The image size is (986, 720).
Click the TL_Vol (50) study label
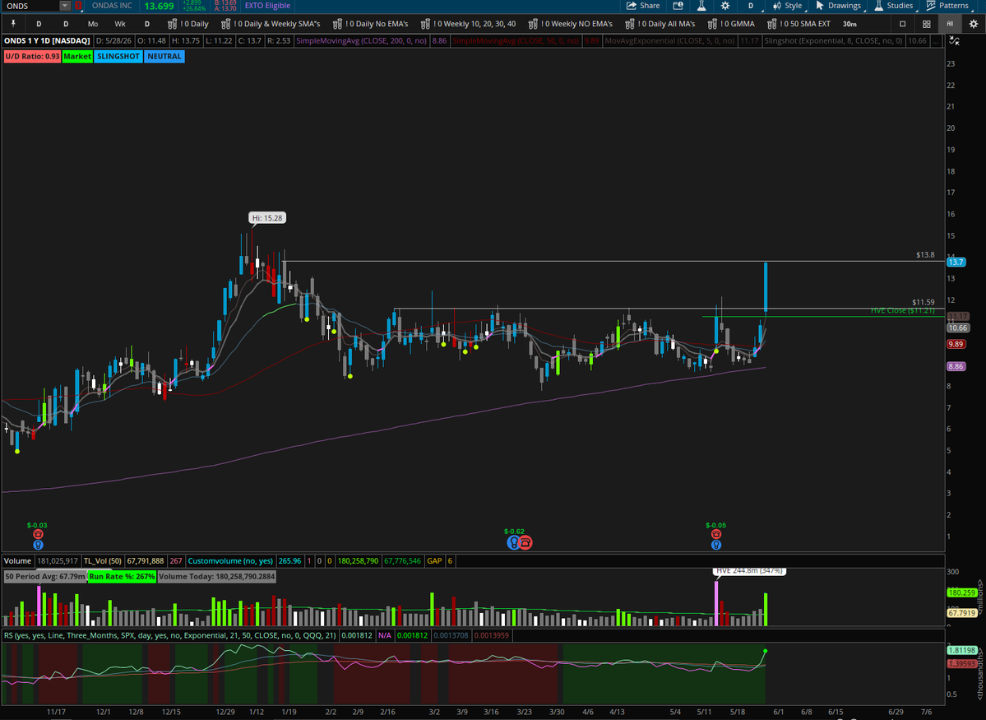pos(103,560)
